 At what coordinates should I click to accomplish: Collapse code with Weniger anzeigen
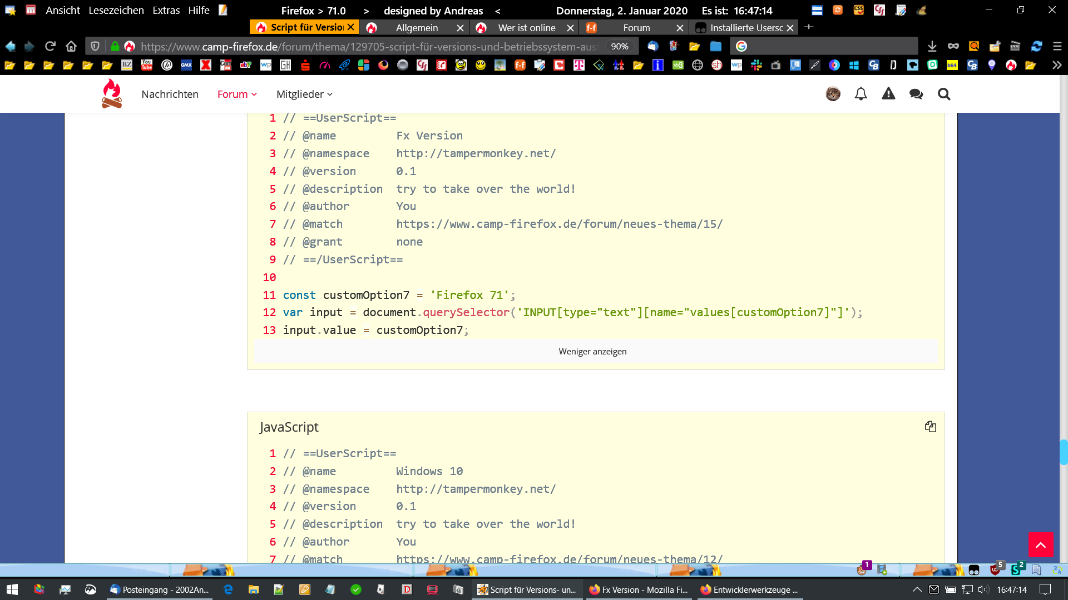(x=592, y=351)
